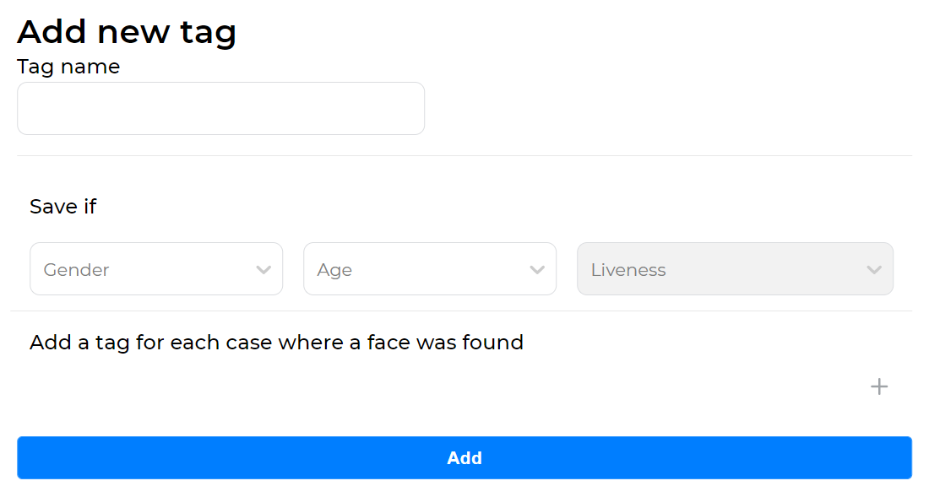
Task: Click the face was found description text
Action: point(277,343)
